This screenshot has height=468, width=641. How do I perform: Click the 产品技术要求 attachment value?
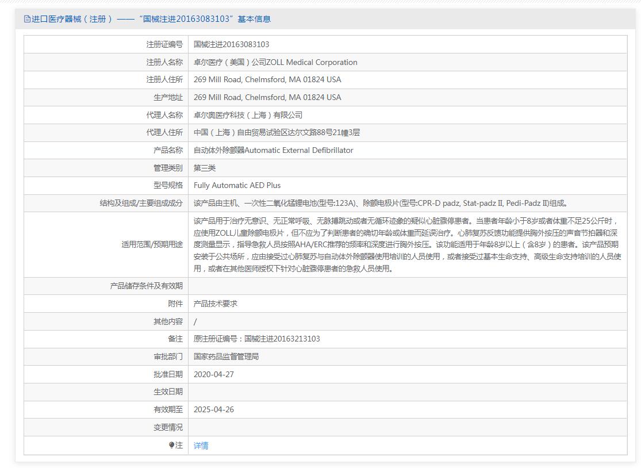(x=215, y=304)
